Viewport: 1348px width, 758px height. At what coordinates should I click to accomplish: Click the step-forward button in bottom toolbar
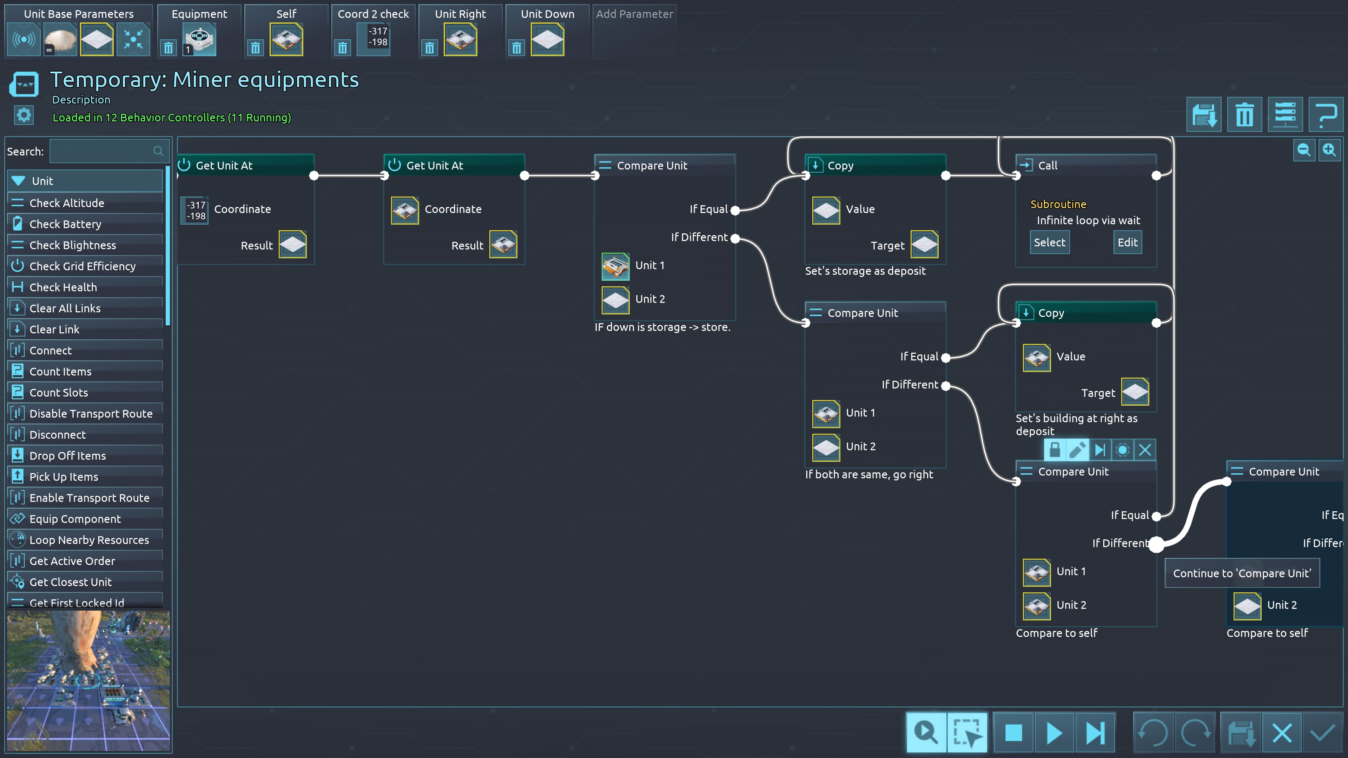[1095, 732]
